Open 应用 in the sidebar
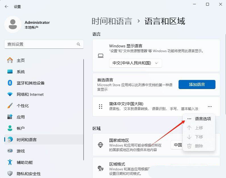This screenshot has height=178, width=226. pyautogui.click(x=43, y=117)
